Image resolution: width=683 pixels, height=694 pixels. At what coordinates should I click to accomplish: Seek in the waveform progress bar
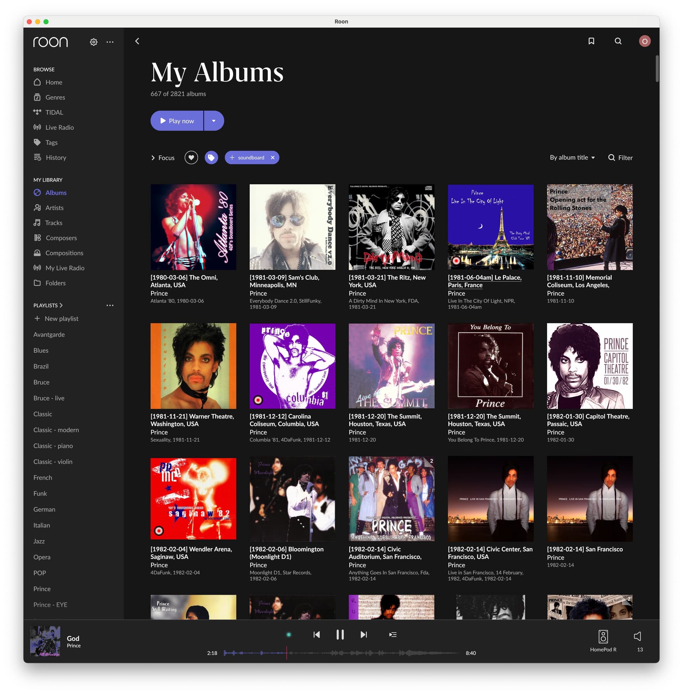(x=341, y=653)
